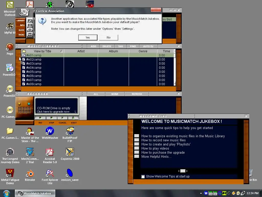Click TAG in Music Library toolbar
262x197 pixels.
coord(121,46)
